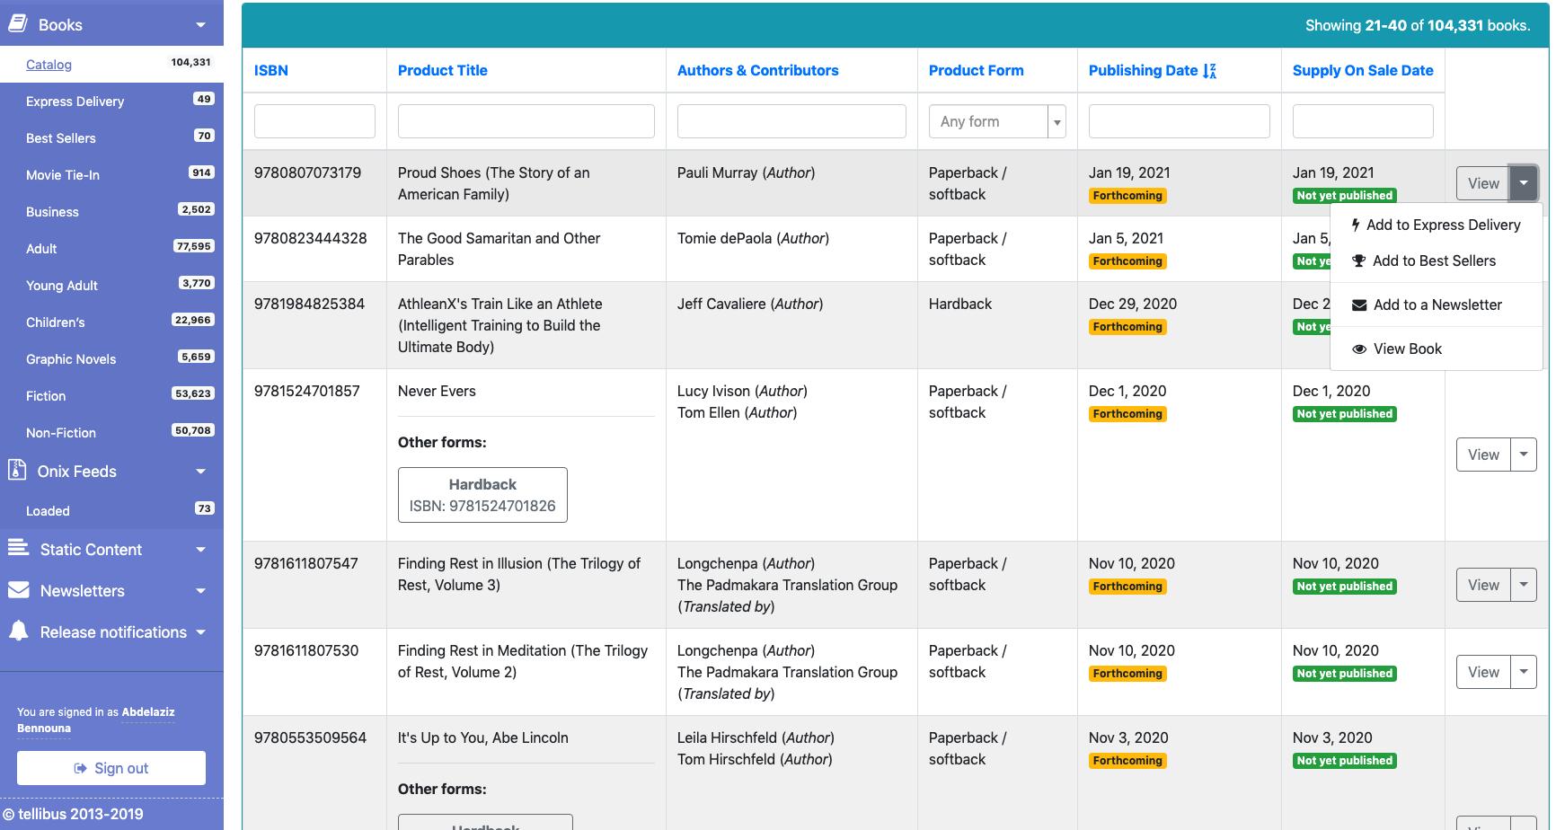Viewport: 1556px width, 830px height.
Task: Open the Business category
Action: [x=52, y=212]
